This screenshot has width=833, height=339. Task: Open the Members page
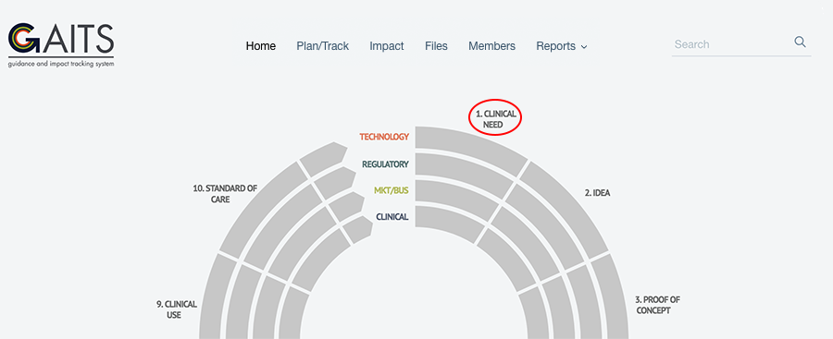(492, 46)
